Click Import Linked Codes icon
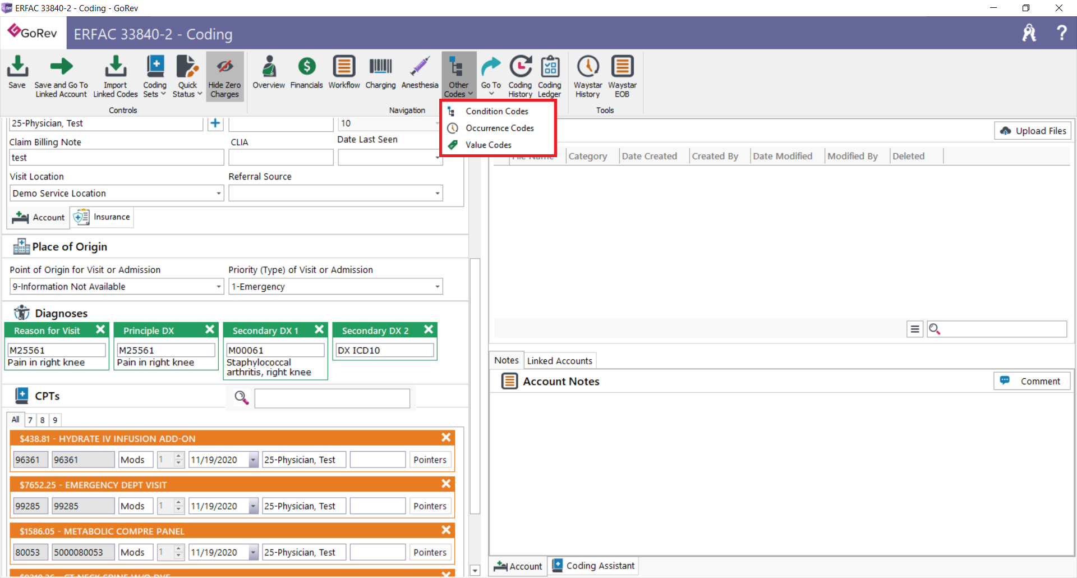This screenshot has width=1077, height=578. 115,76
